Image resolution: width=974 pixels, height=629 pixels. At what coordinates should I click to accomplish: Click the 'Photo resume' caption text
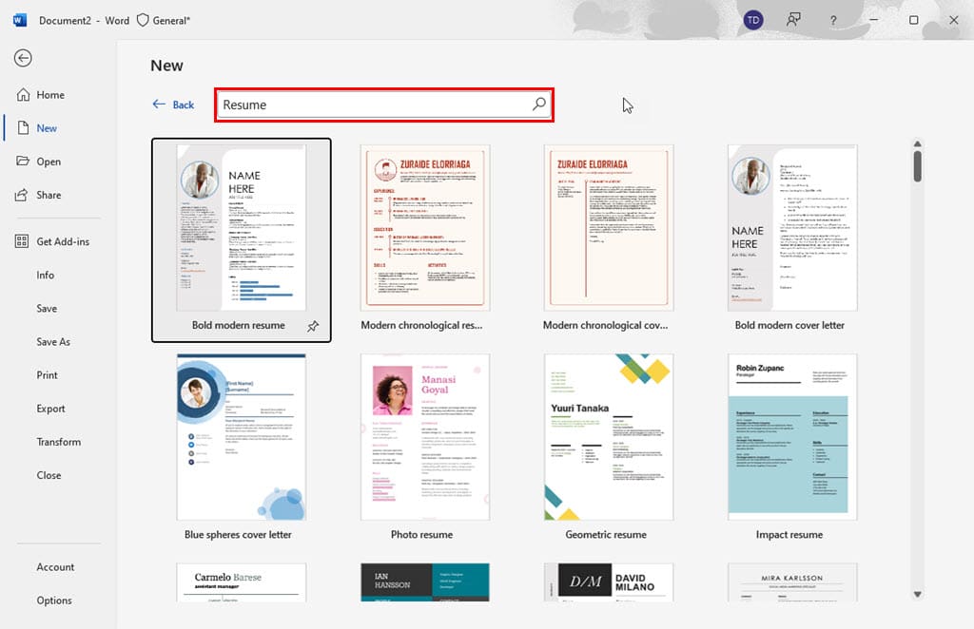[x=421, y=535]
